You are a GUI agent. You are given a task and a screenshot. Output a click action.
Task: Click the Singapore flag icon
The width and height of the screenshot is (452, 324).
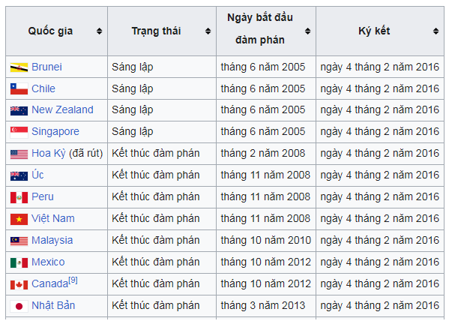pyautogui.click(x=19, y=132)
